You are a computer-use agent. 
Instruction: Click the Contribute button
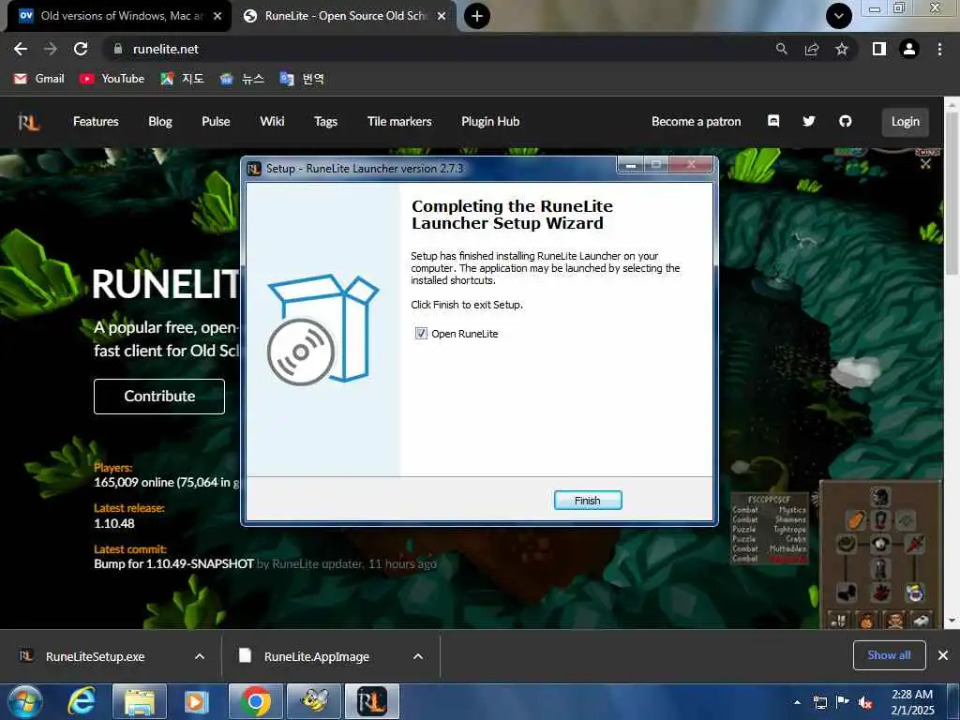click(159, 397)
